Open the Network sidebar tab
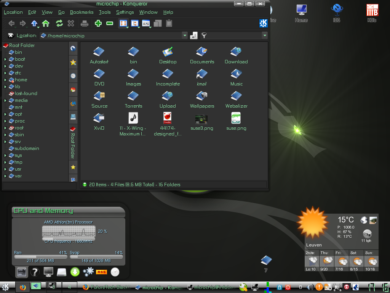 tap(73, 117)
